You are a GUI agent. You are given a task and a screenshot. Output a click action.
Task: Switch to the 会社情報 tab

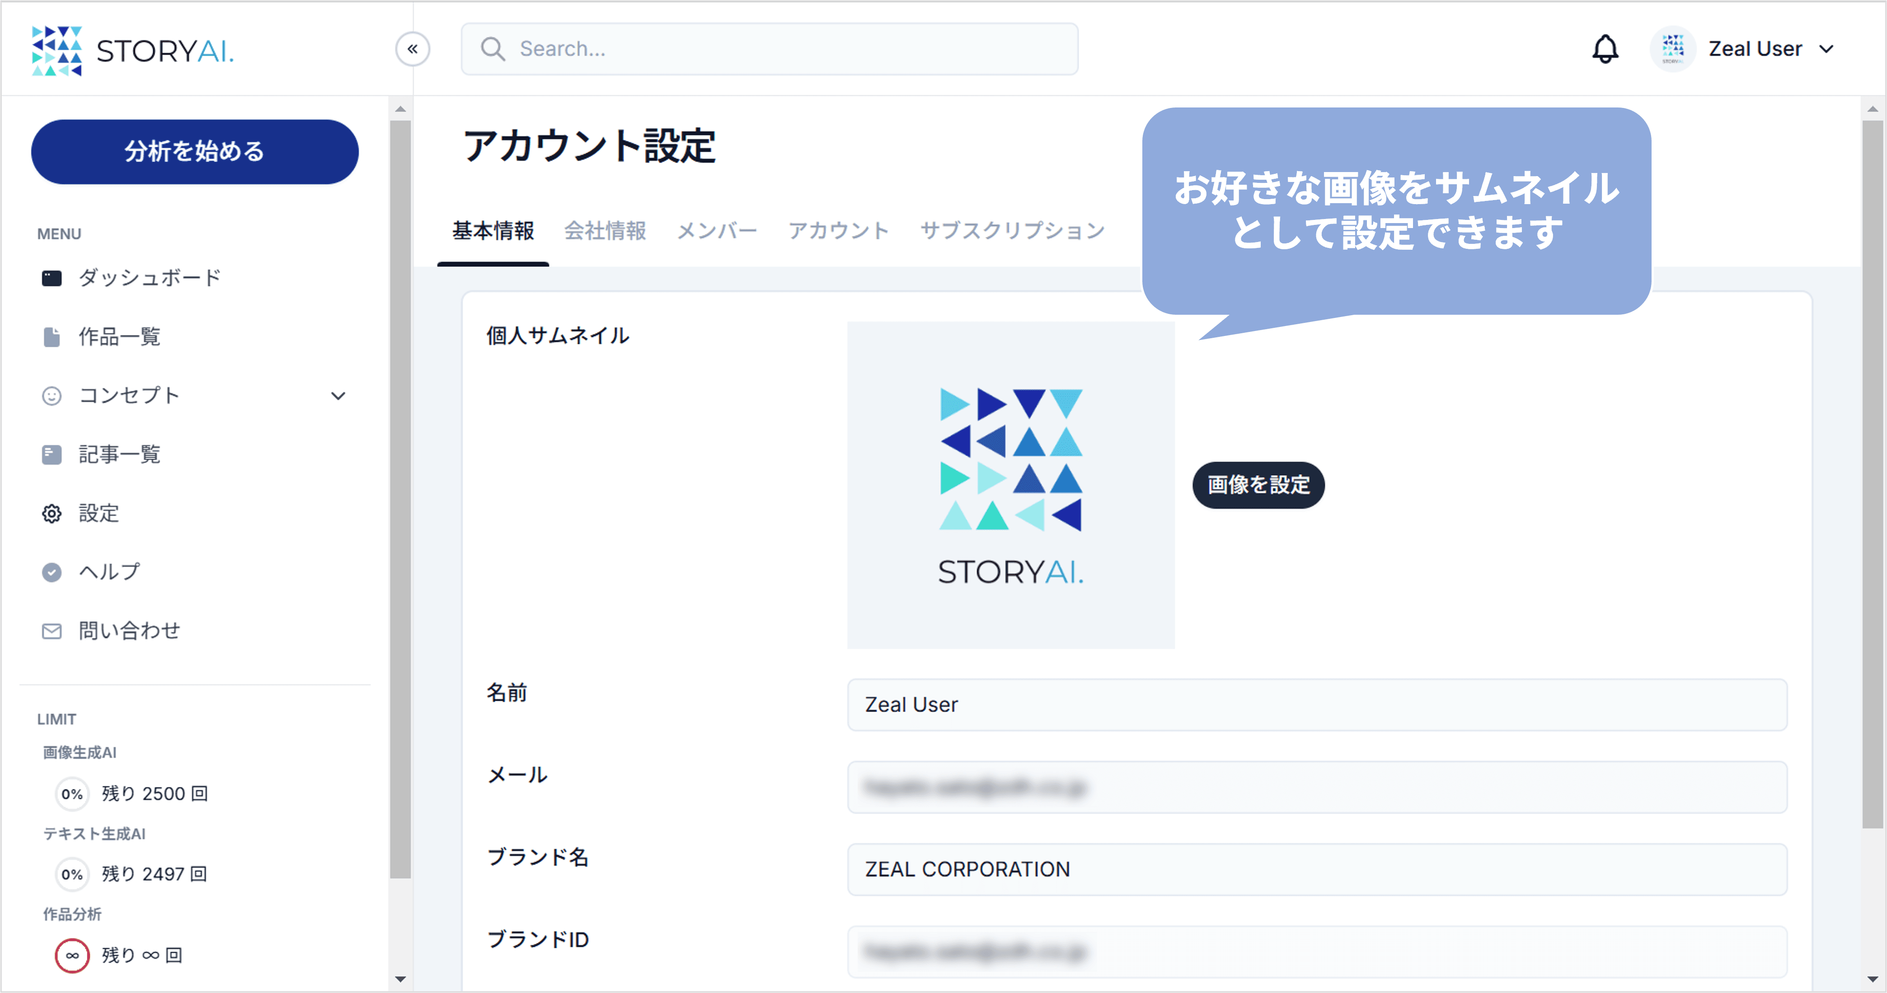[605, 231]
